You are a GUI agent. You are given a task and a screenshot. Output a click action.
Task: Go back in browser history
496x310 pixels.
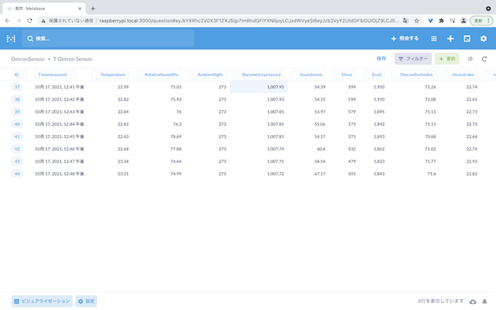8,21
